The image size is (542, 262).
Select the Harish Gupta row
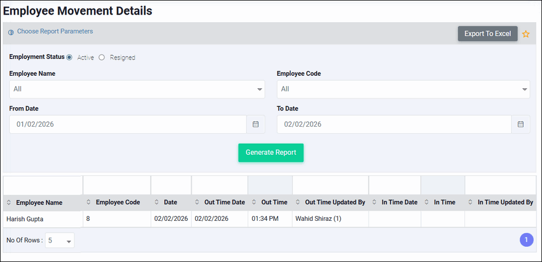pyautogui.click(x=25, y=219)
